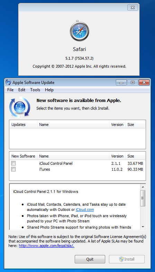
Task: Click the New Software column header
Action: [24, 156]
